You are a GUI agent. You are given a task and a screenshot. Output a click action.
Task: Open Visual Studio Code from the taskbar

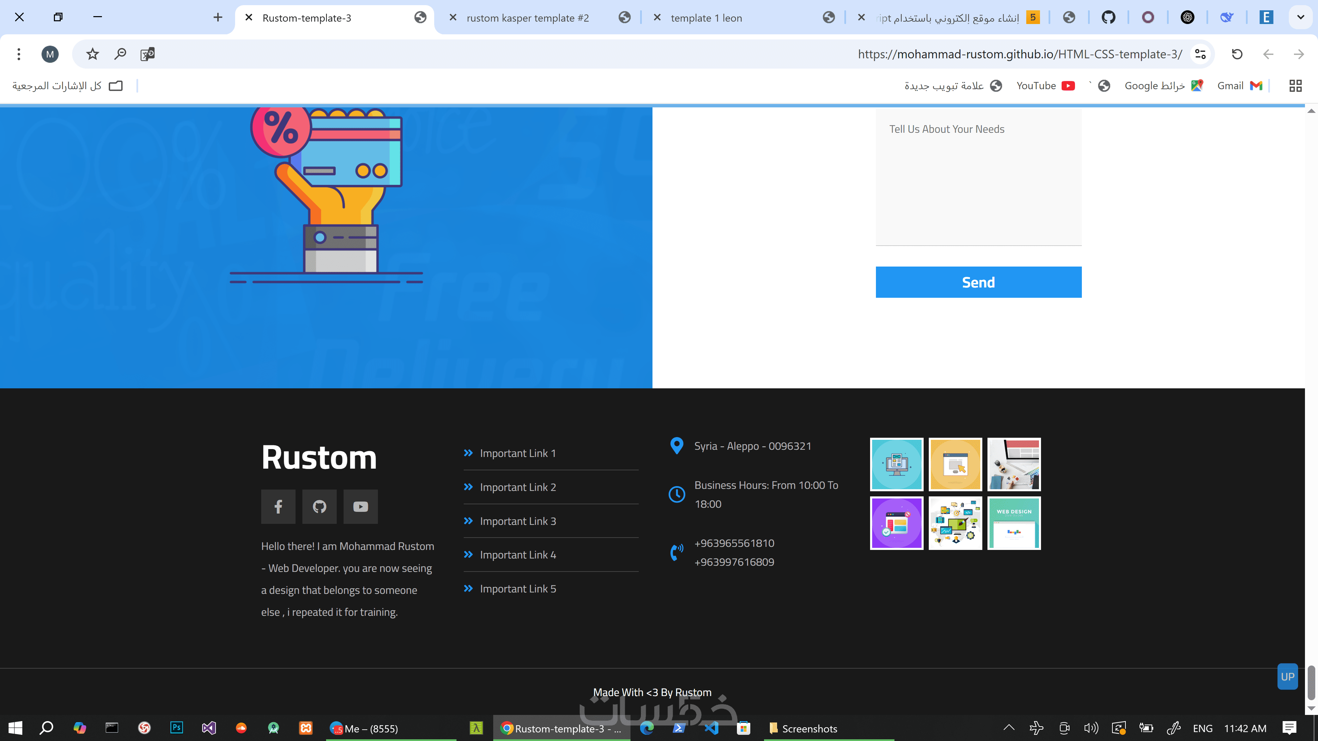(711, 728)
